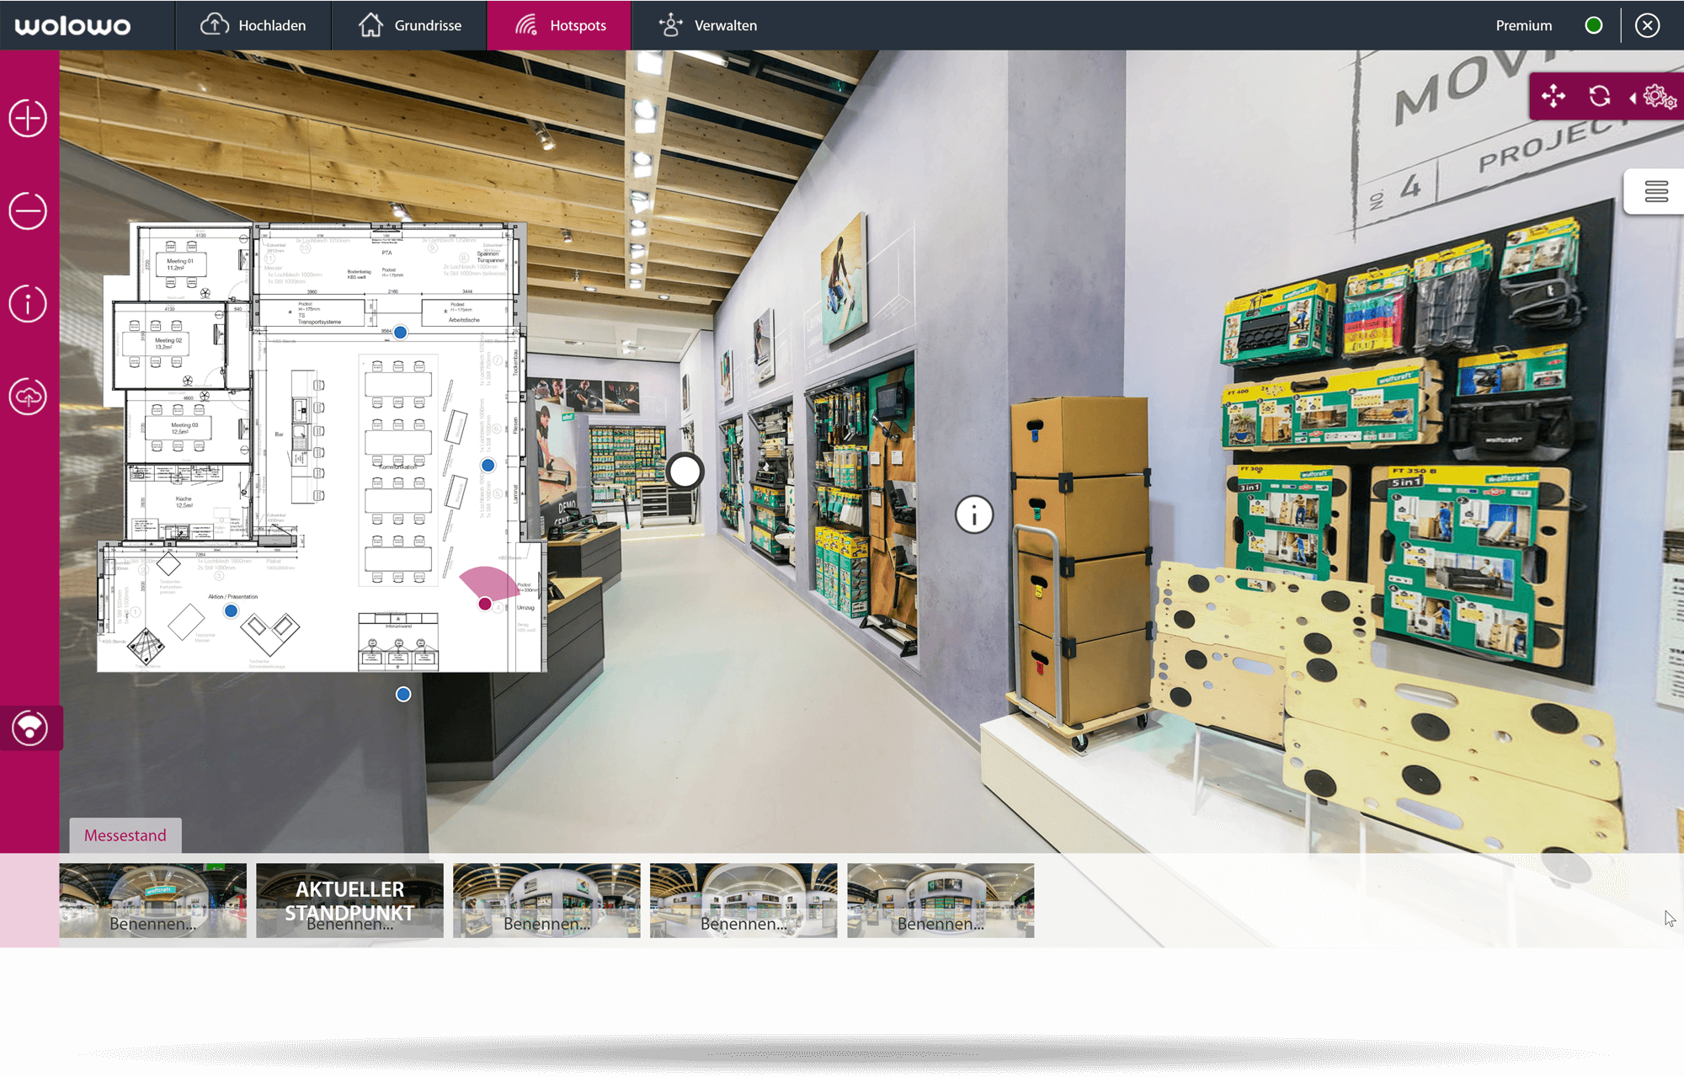Select blue dot near Aktion / Präsentation
The width and height of the screenshot is (1684, 1077).
[231, 610]
